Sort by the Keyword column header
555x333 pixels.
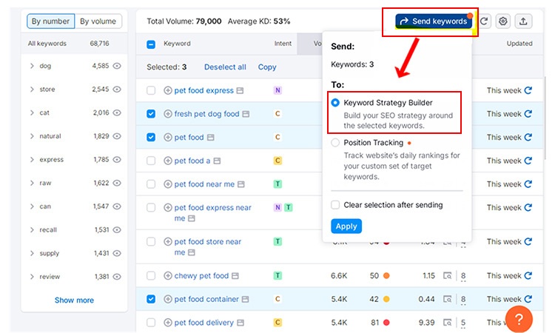177,44
